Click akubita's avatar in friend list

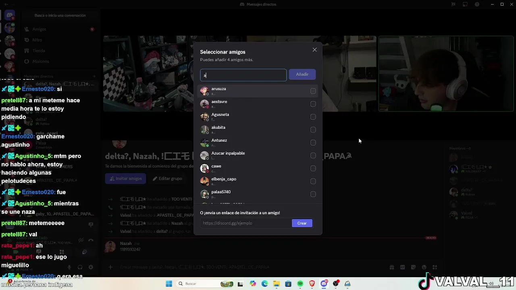204,130
